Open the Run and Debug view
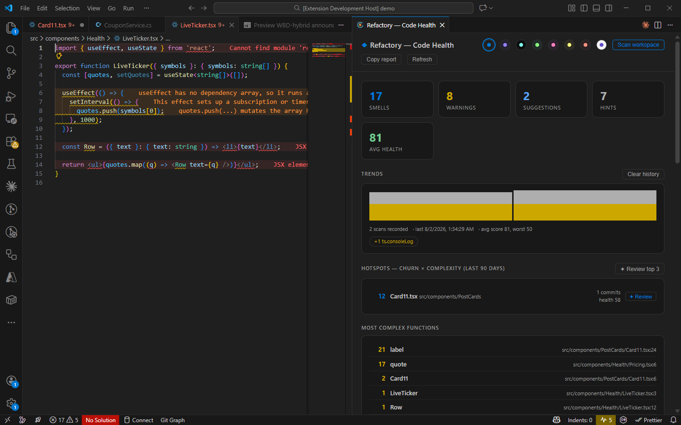 click(11, 96)
